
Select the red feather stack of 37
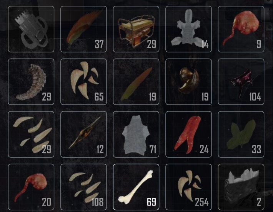[x=83, y=29]
